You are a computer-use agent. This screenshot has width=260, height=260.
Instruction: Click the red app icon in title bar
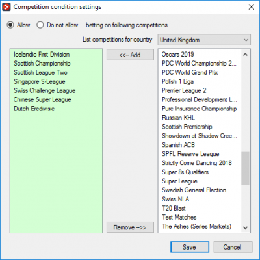(6, 7)
